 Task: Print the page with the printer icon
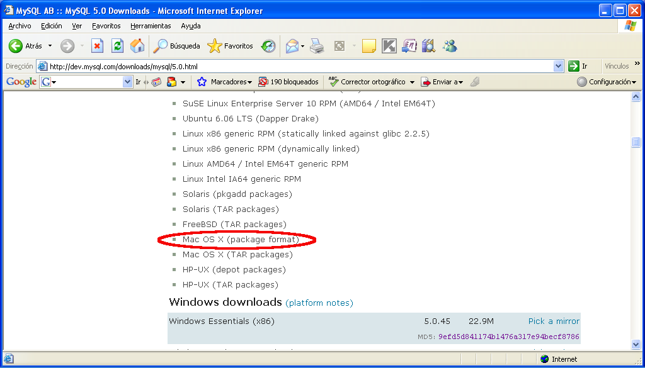point(317,46)
